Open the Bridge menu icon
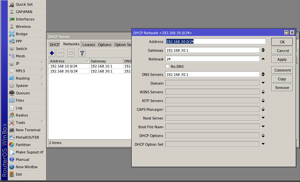The width and height of the screenshot is (300, 182). click(12, 34)
